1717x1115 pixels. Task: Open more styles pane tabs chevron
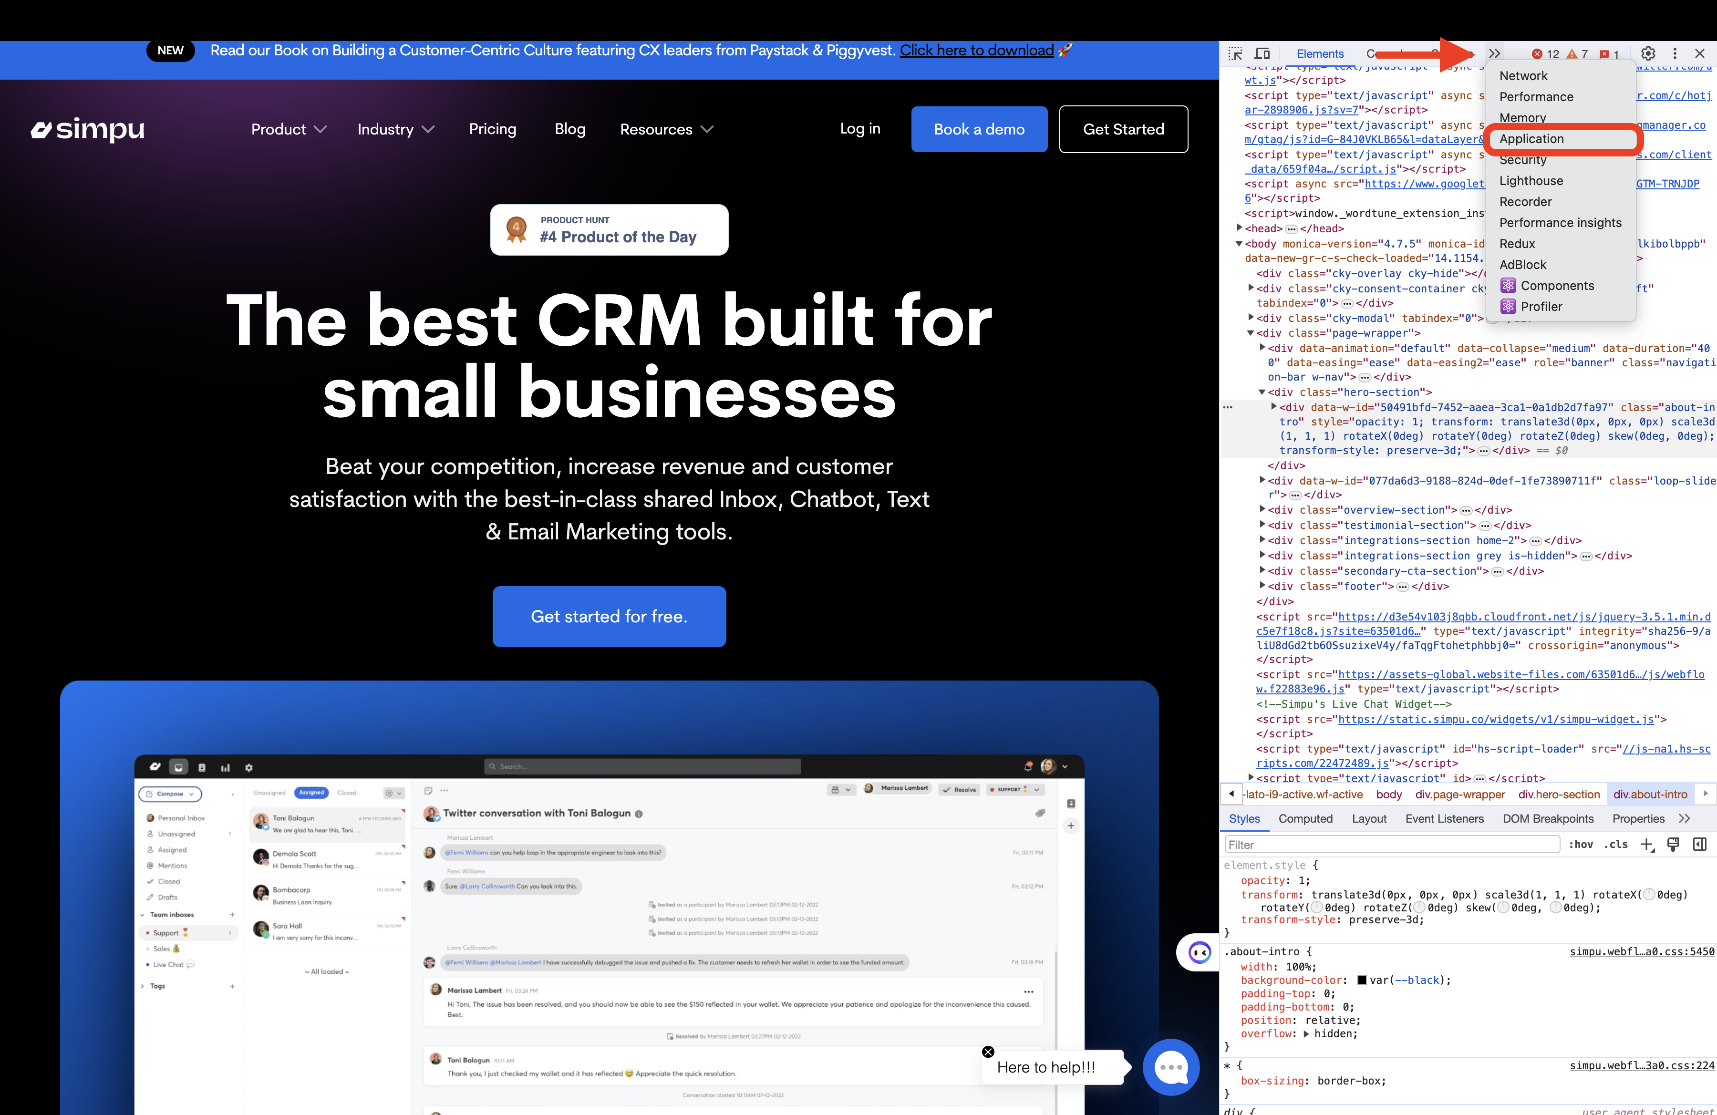[x=1685, y=818]
